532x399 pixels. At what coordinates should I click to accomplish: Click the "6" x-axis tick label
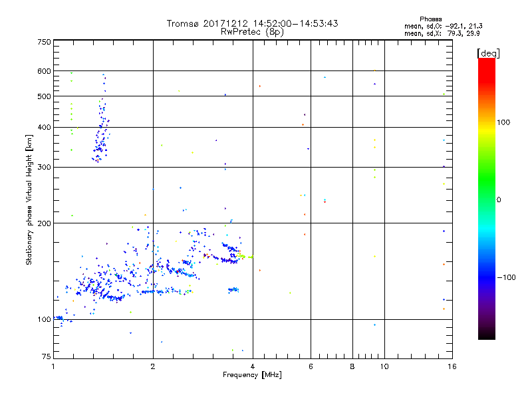(x=311, y=366)
